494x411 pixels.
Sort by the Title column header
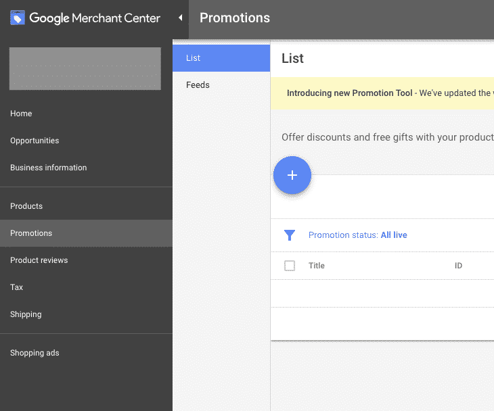coord(316,266)
